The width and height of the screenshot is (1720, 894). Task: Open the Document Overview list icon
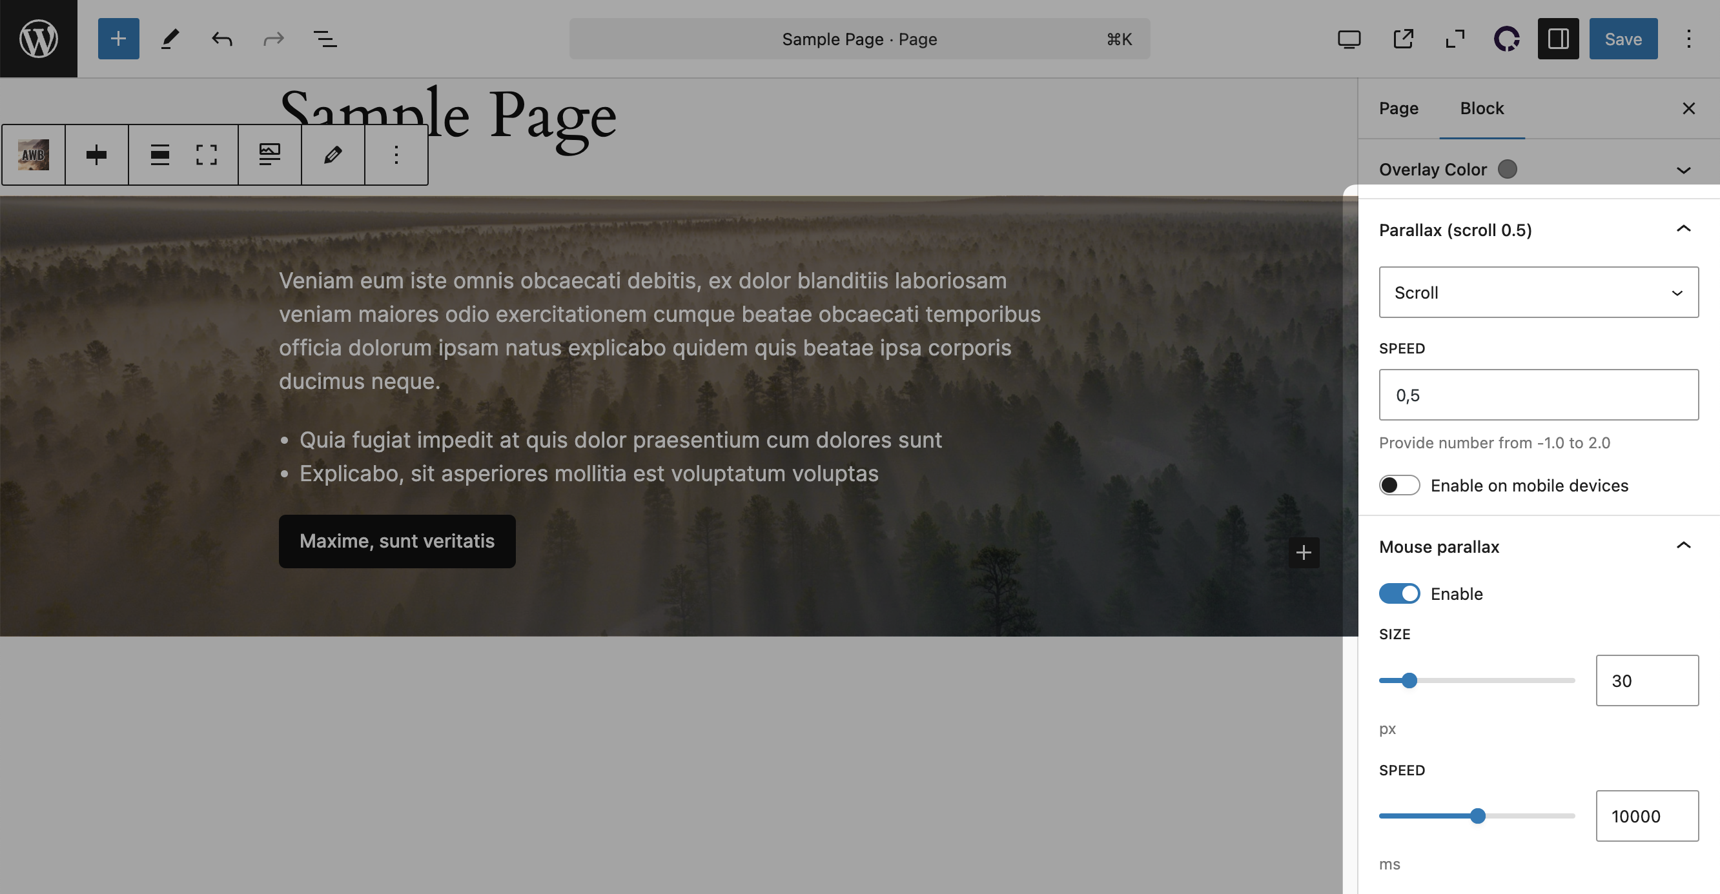[x=325, y=38]
